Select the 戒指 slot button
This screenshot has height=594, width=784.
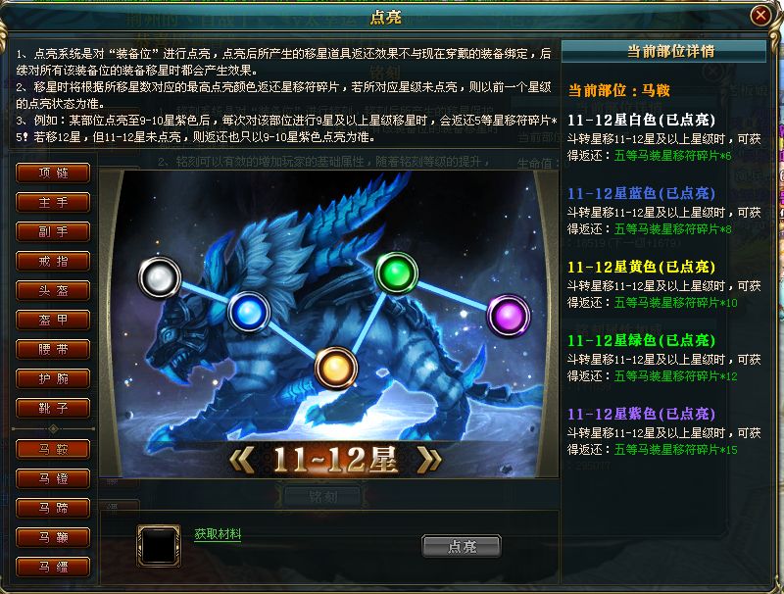click(x=53, y=261)
